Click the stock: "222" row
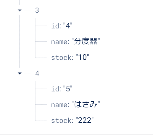 (x=72, y=120)
